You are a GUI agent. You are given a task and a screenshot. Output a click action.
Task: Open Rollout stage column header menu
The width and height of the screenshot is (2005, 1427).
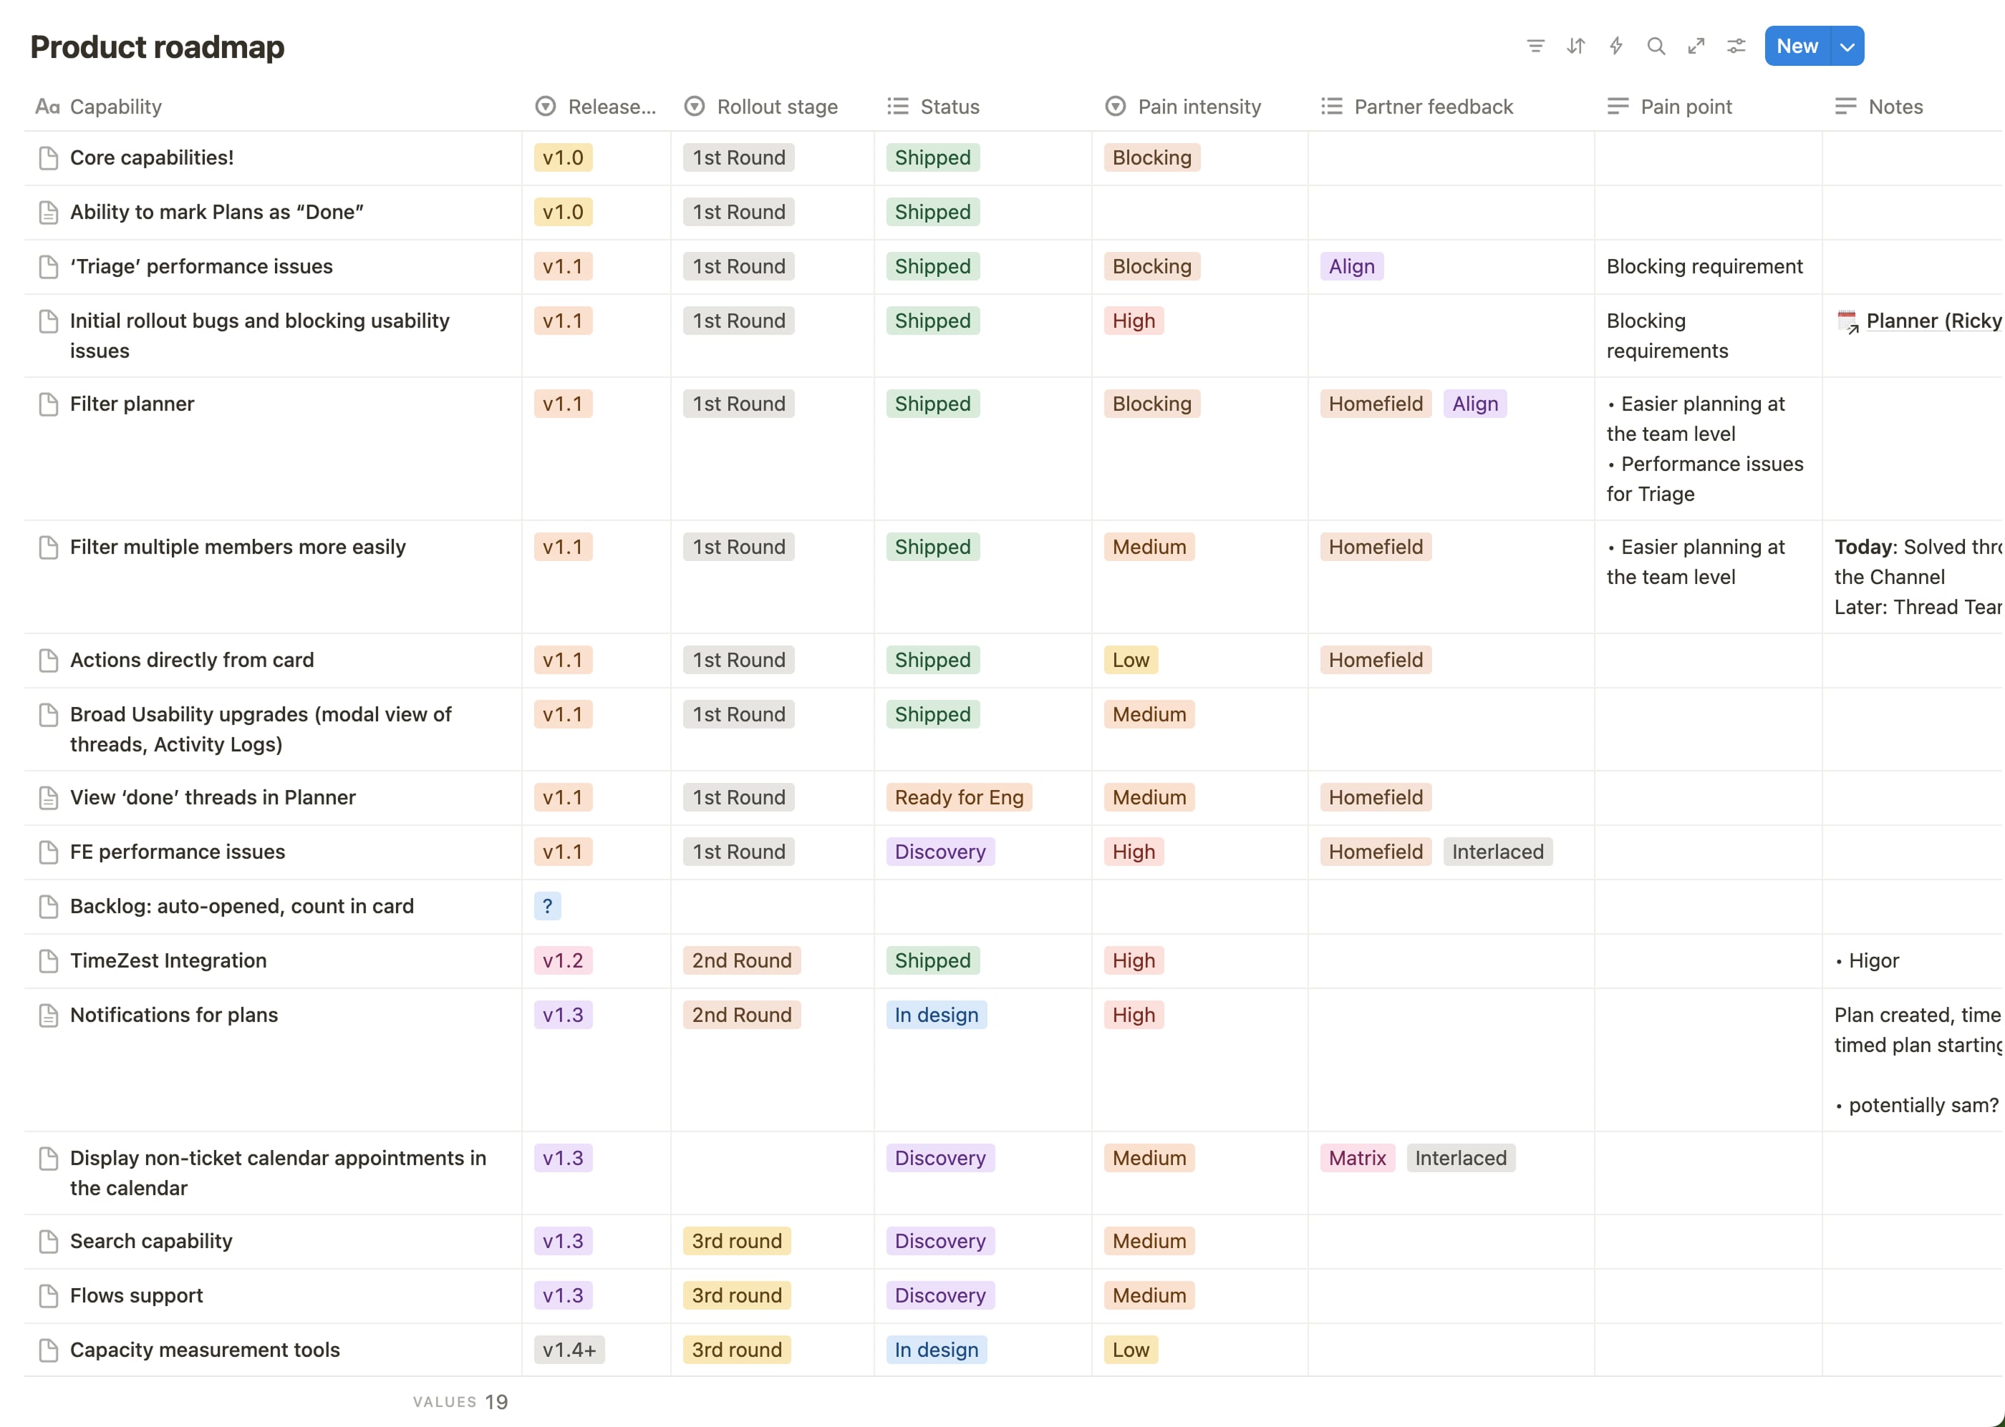(776, 107)
